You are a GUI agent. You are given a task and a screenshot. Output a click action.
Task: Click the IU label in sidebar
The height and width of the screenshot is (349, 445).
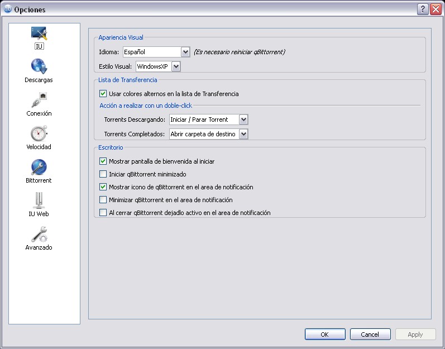tap(39, 46)
